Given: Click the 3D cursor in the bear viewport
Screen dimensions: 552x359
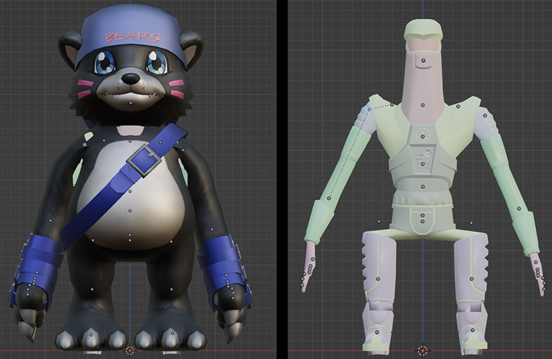Looking at the screenshot, I should (x=130, y=350).
